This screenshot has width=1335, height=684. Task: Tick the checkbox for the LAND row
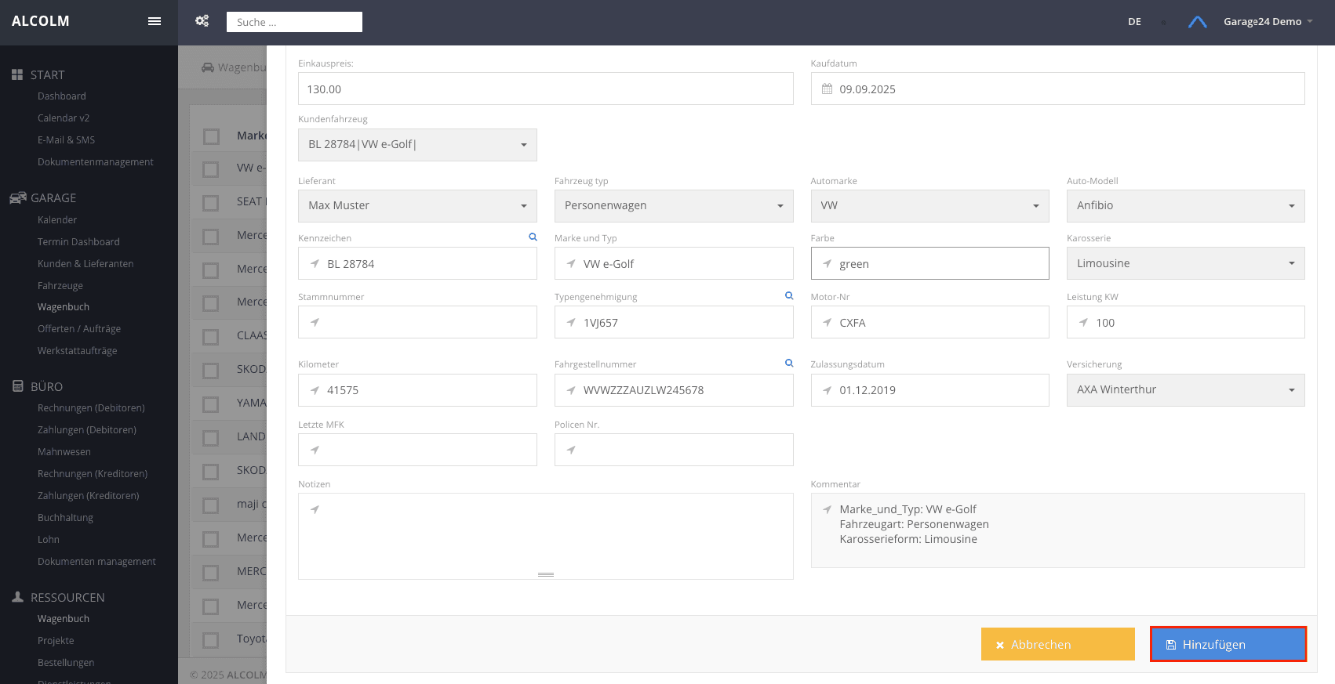[211, 438]
